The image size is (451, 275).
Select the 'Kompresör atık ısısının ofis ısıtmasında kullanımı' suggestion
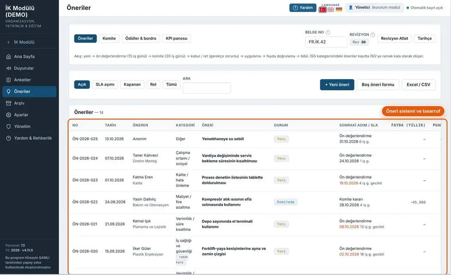pos(227,202)
